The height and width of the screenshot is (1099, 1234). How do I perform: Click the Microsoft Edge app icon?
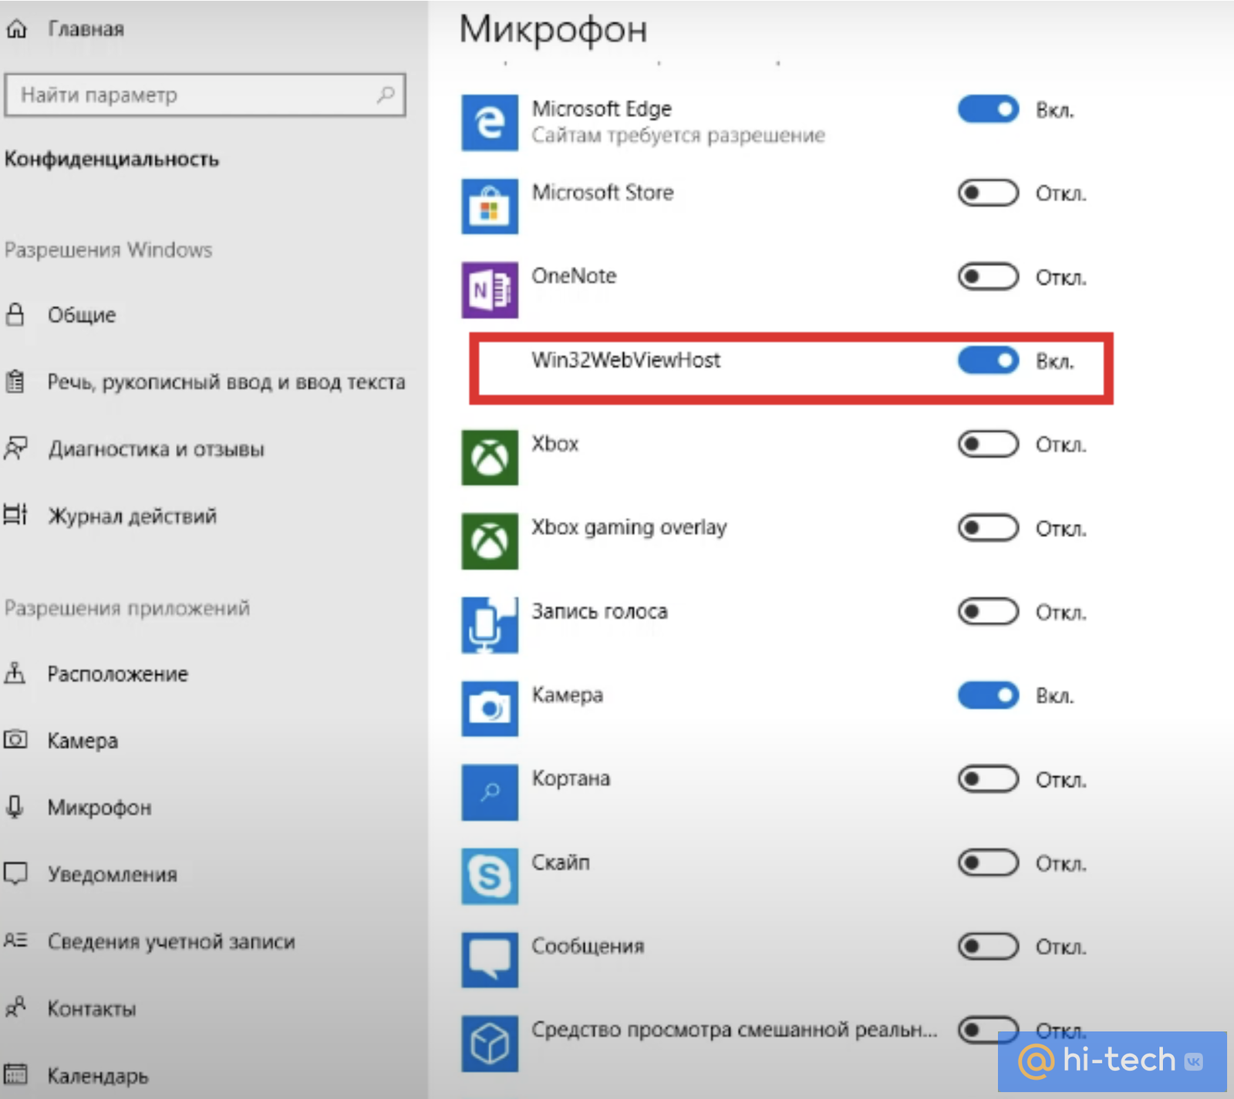click(490, 123)
